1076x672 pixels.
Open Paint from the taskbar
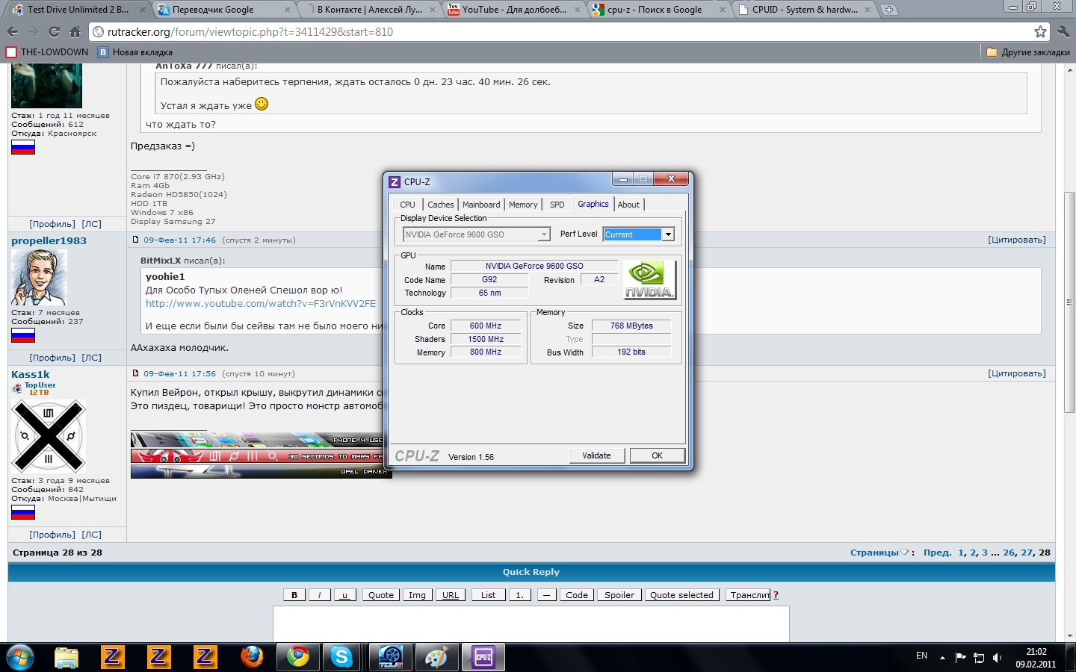coord(437,657)
